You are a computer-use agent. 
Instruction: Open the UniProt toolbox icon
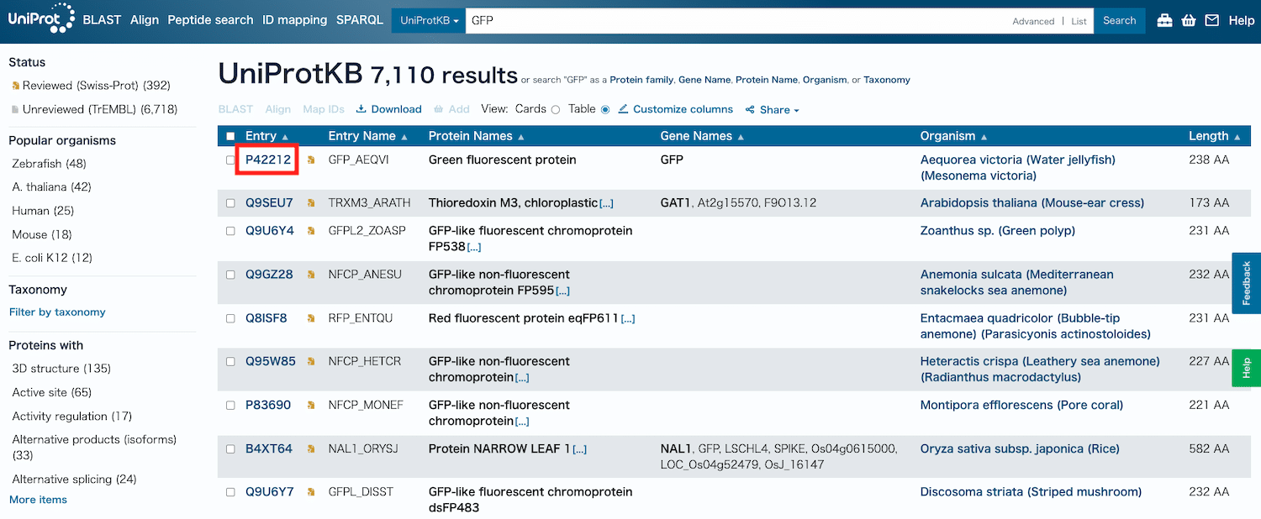pyautogui.click(x=1164, y=19)
